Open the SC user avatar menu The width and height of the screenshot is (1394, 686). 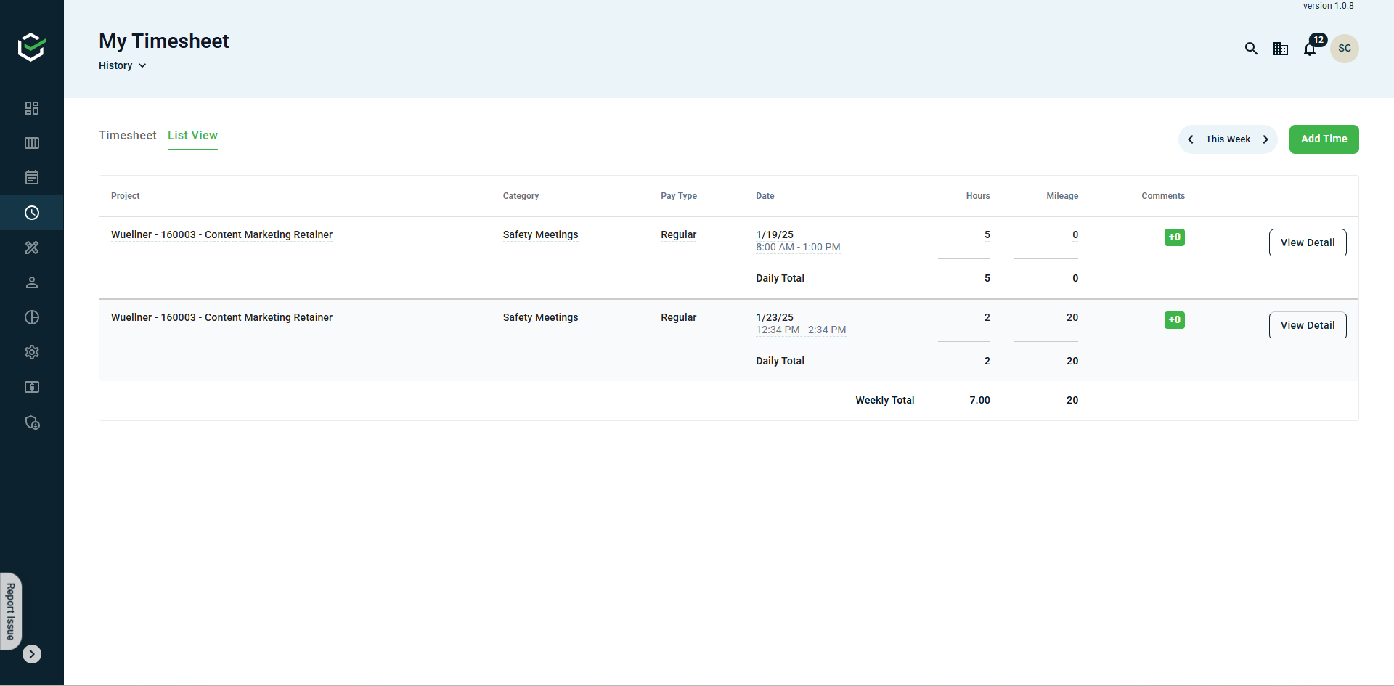(1345, 49)
